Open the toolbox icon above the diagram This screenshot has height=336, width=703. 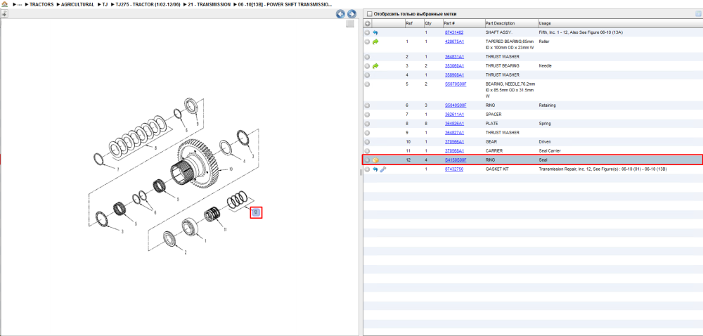coord(4,13)
